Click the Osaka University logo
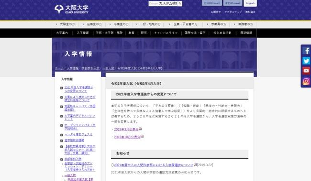 click(71, 9)
